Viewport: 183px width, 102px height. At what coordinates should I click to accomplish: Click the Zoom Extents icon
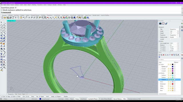click(37, 18)
